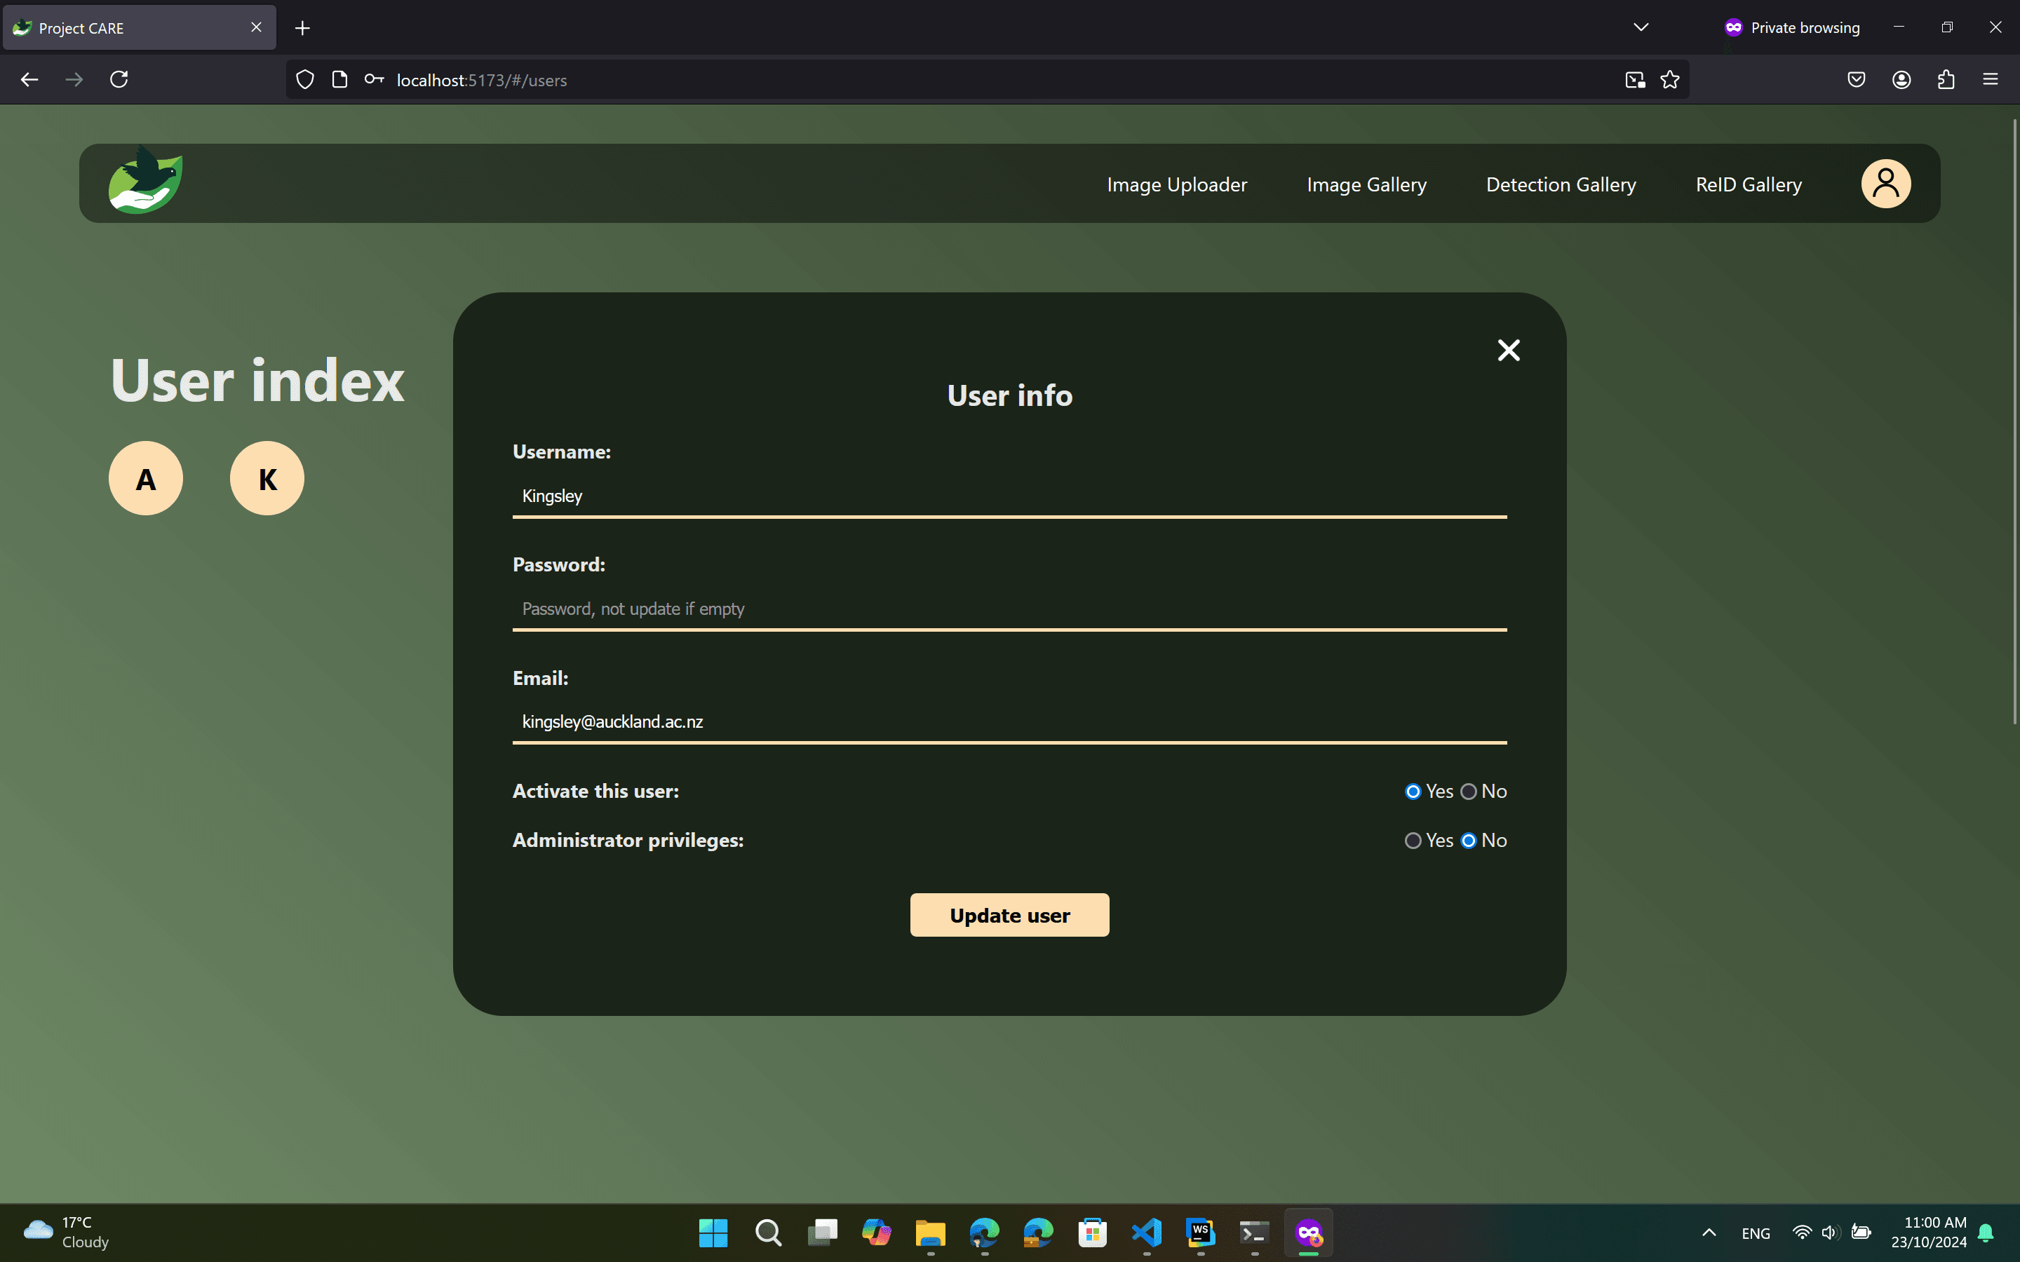Grant Administrator privileges with Yes
The width and height of the screenshot is (2020, 1262).
1413,841
